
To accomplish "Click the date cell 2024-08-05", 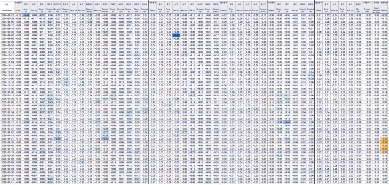I will [6, 22].
